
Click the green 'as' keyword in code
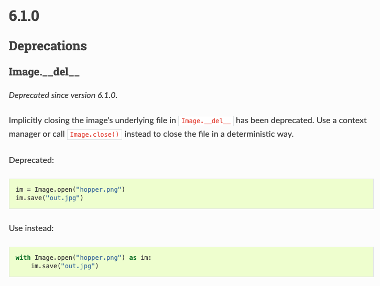point(133,257)
